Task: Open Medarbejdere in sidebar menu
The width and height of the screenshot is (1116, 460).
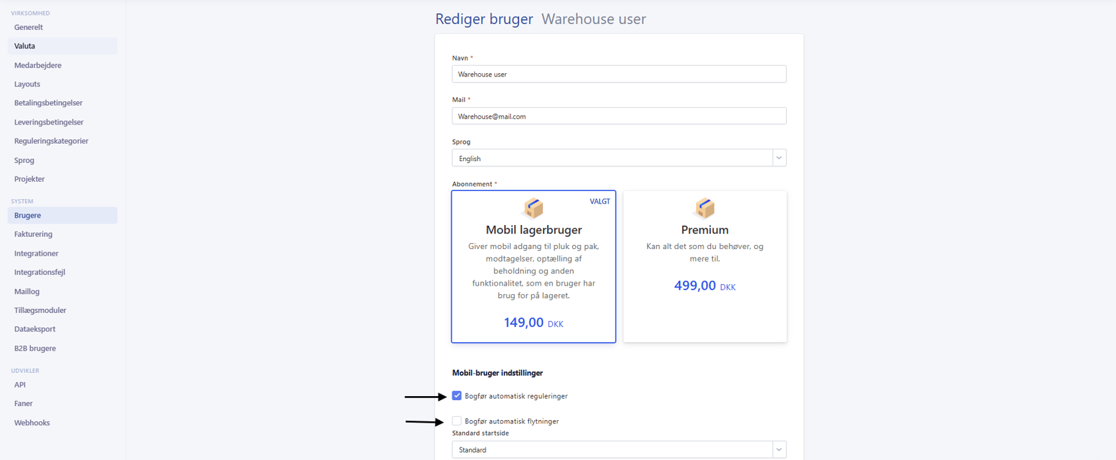Action: coord(38,65)
